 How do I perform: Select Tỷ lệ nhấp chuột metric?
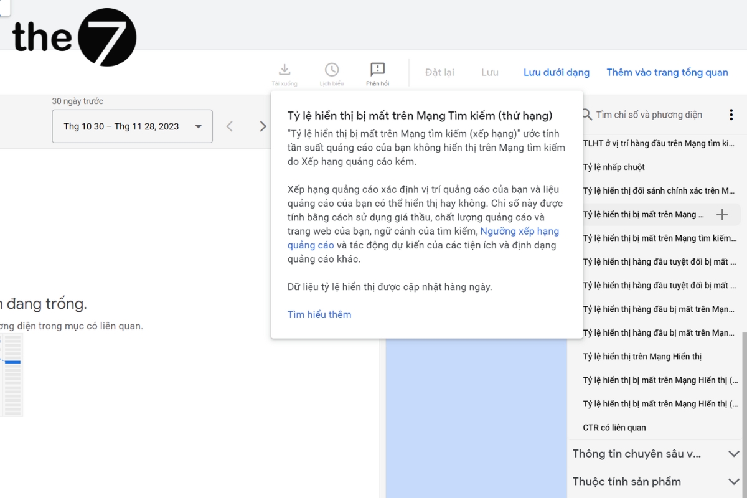614,167
